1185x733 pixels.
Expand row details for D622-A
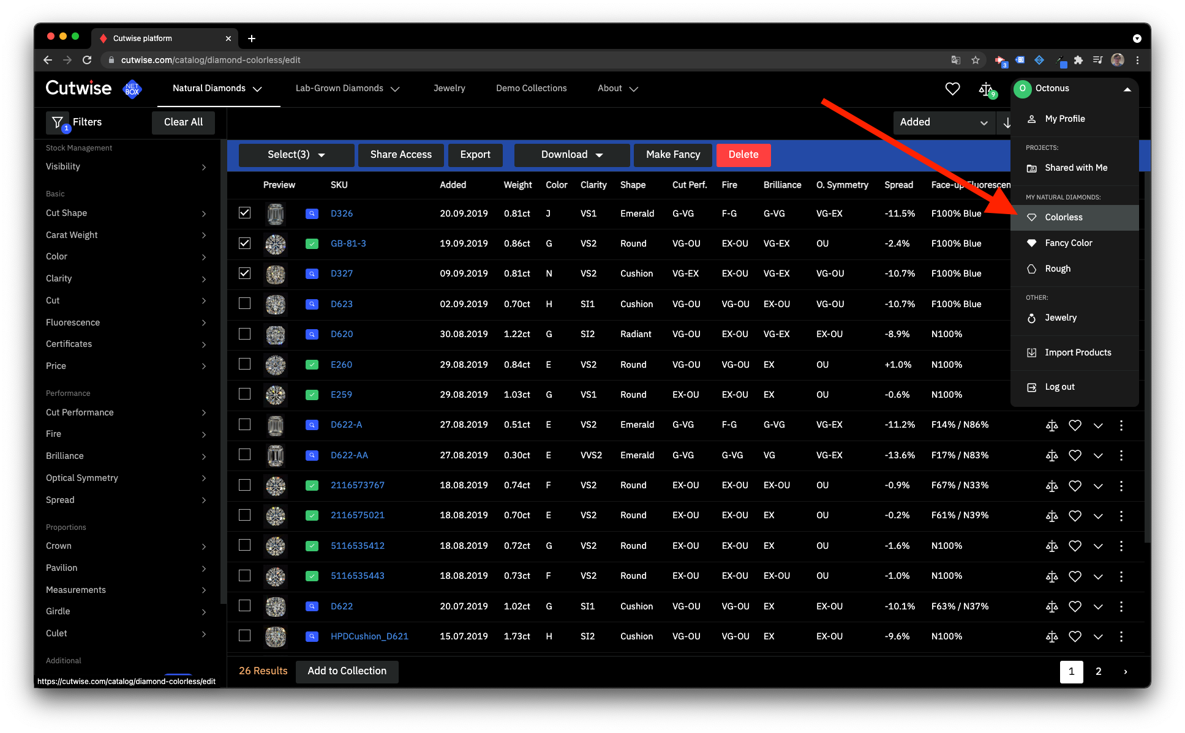[1098, 425]
